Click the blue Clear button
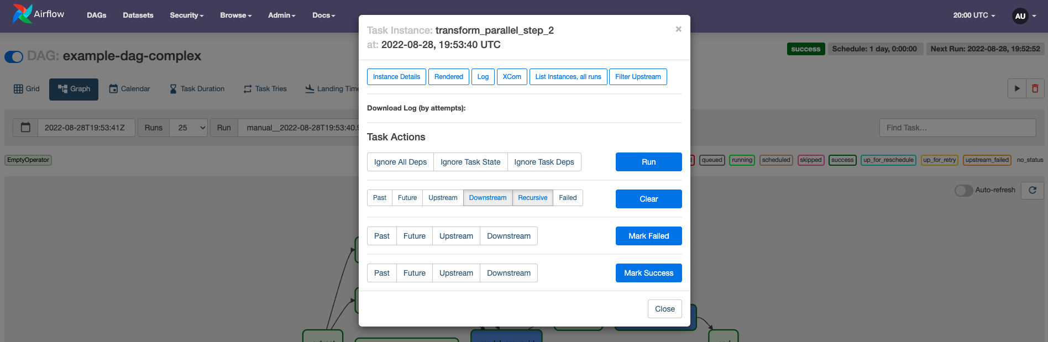The height and width of the screenshot is (342, 1048). (x=649, y=199)
